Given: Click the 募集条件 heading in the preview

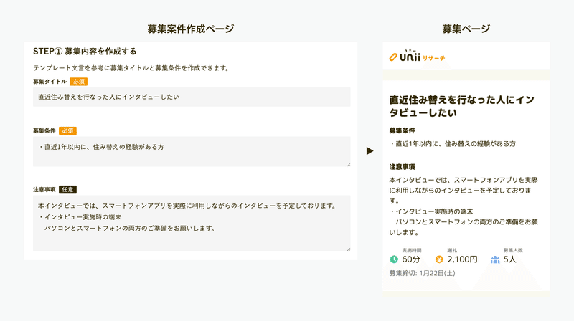Looking at the screenshot, I should click(402, 130).
